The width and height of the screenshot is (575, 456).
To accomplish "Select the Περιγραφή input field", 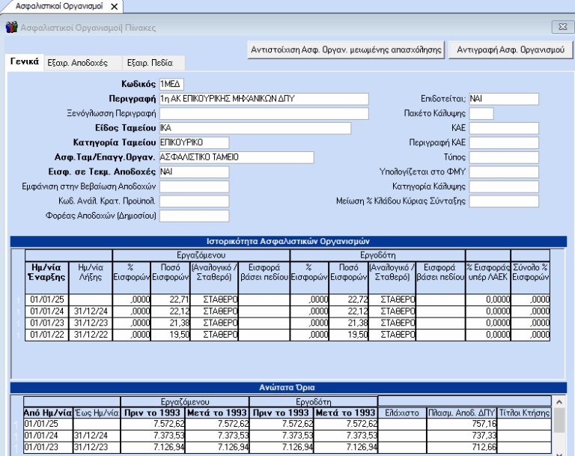I will tap(264, 99).
